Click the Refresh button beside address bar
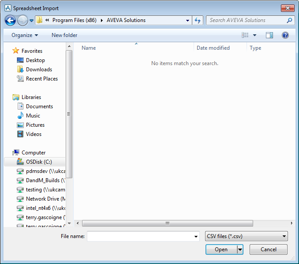 (x=198, y=20)
